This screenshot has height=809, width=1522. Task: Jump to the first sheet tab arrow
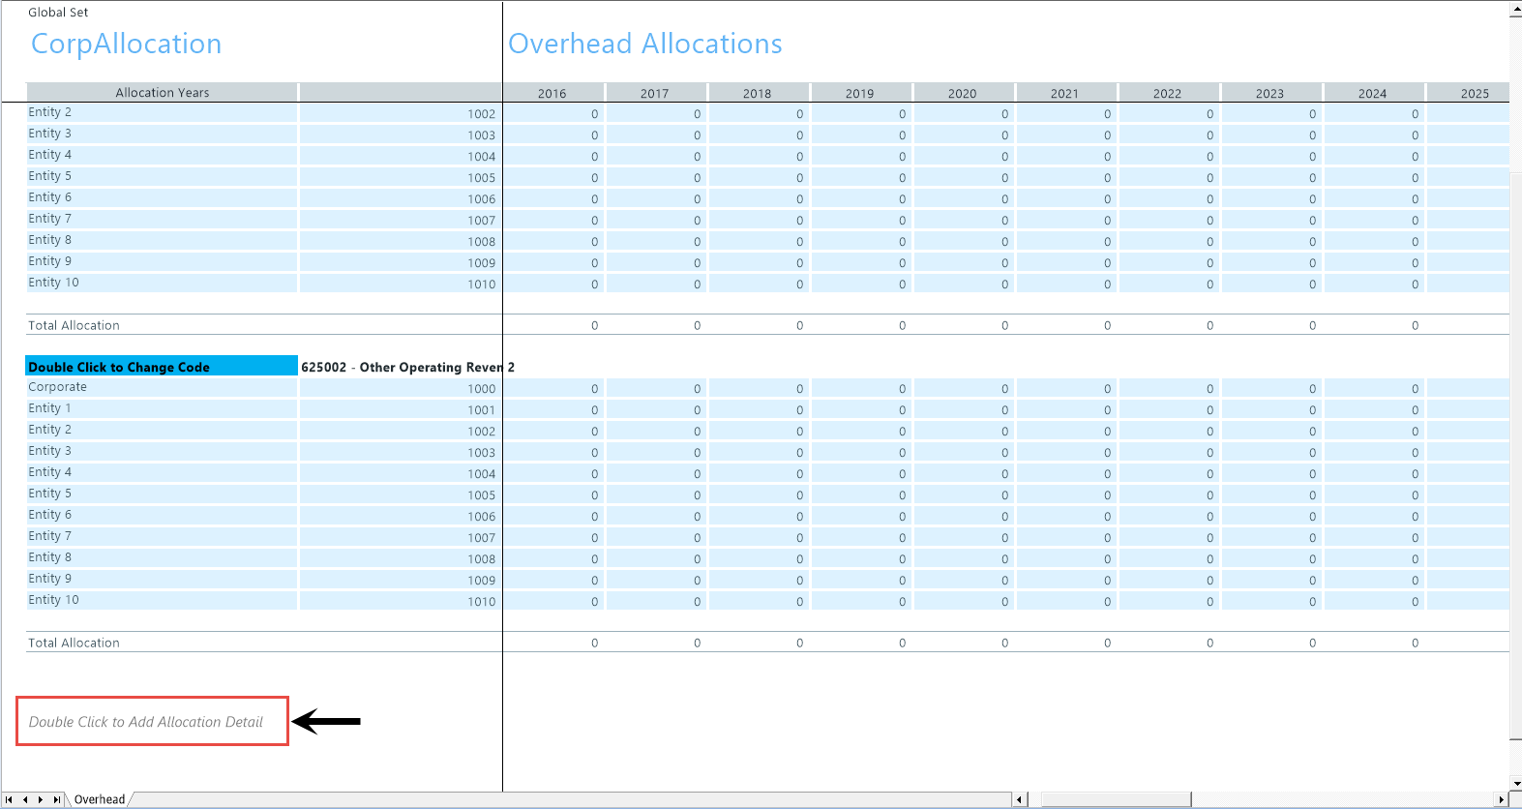9,799
